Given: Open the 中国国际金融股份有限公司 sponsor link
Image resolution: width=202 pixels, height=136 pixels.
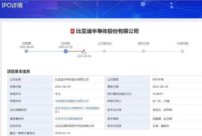Looking at the screenshot, I should click(72, 101).
